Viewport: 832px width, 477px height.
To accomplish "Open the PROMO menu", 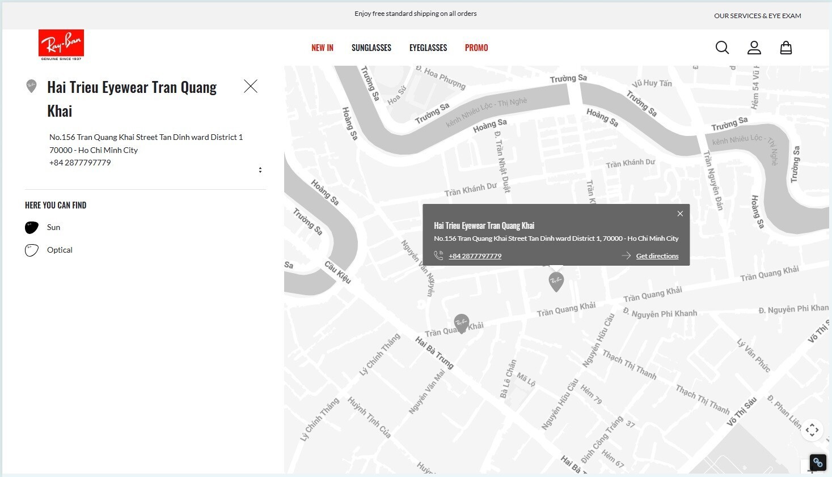I will 476,48.
